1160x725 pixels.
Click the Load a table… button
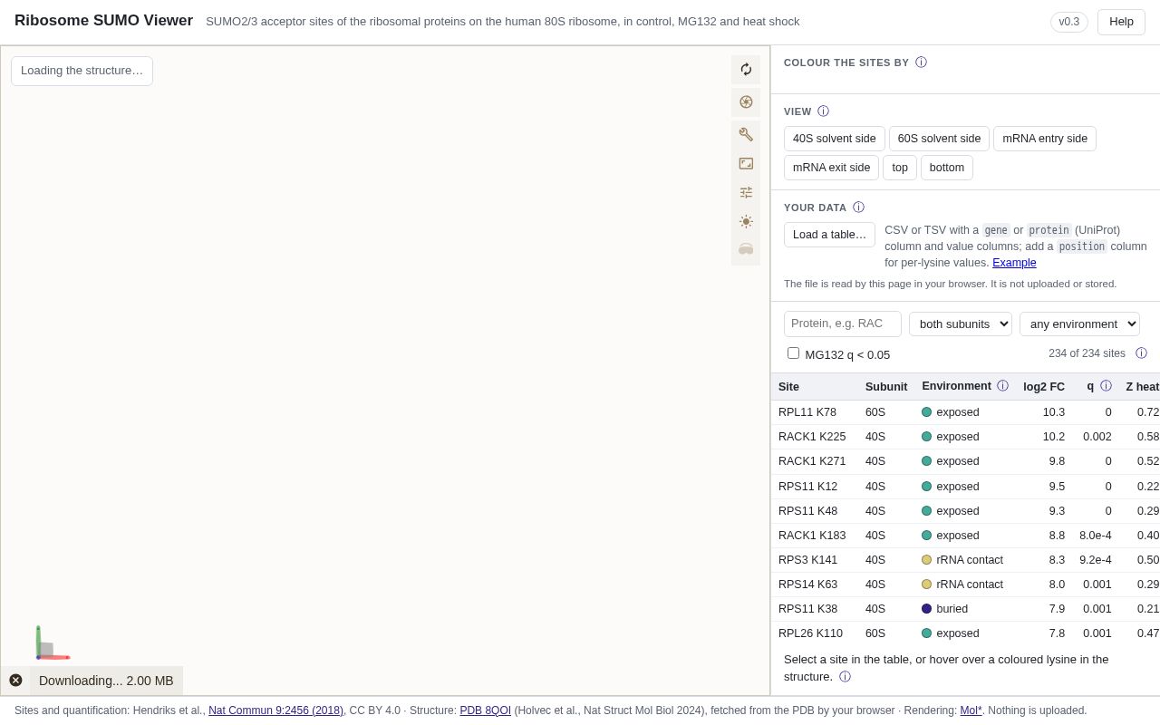pyautogui.click(x=829, y=235)
